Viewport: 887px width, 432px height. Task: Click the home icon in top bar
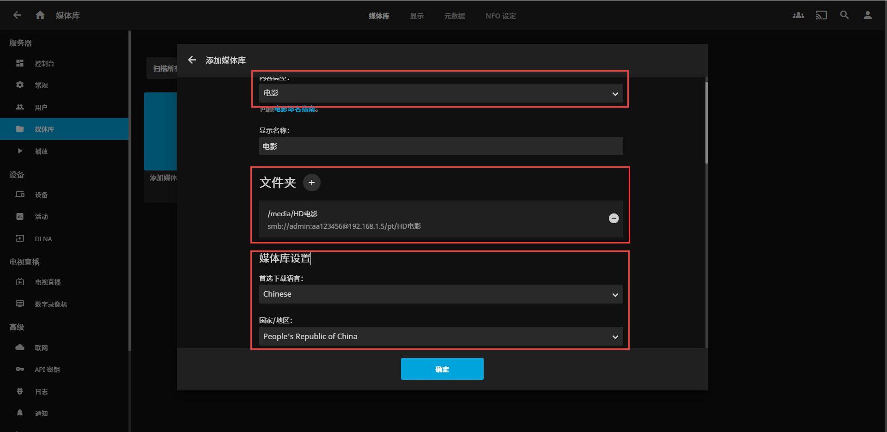pyautogui.click(x=40, y=15)
